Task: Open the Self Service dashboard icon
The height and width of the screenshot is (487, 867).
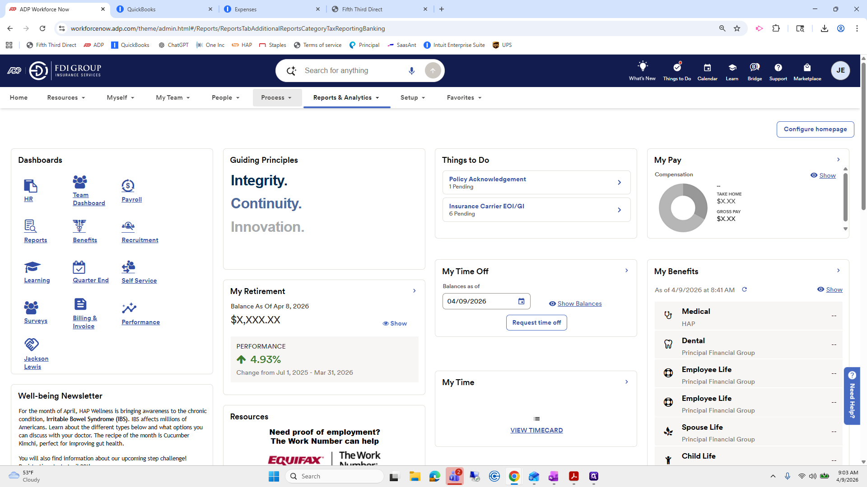Action: click(x=128, y=267)
